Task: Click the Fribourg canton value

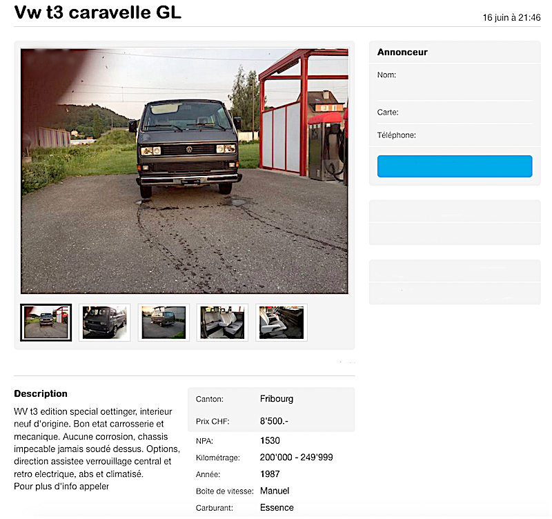Action: pyautogui.click(x=277, y=399)
